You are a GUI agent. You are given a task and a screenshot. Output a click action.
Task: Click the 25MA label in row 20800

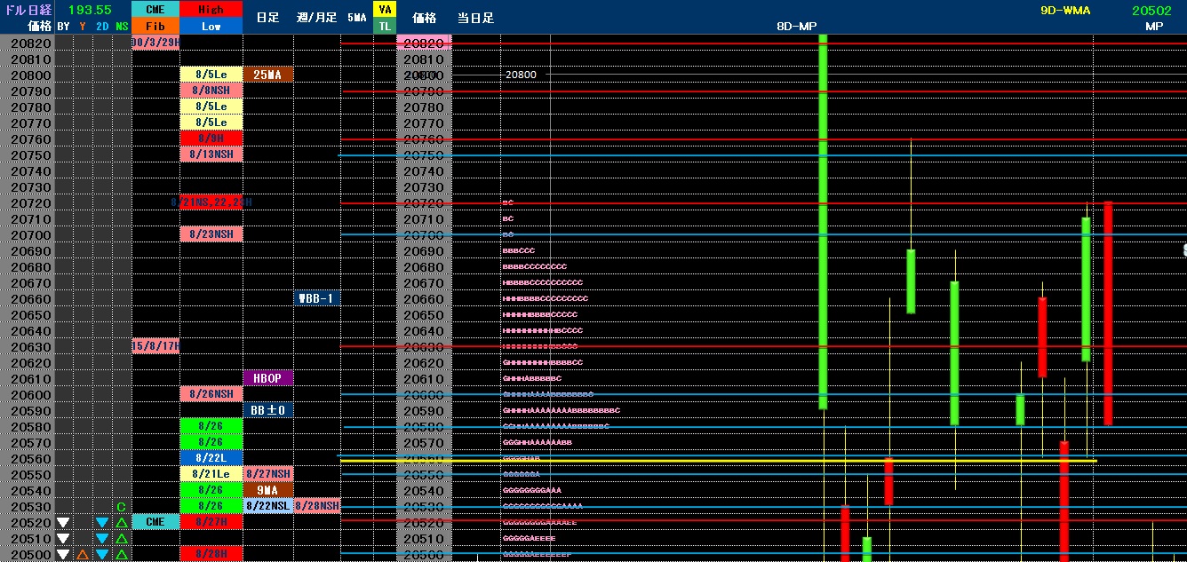267,75
